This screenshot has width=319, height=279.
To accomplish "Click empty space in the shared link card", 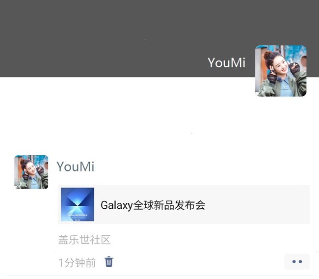I will pyautogui.click(x=256, y=204).
